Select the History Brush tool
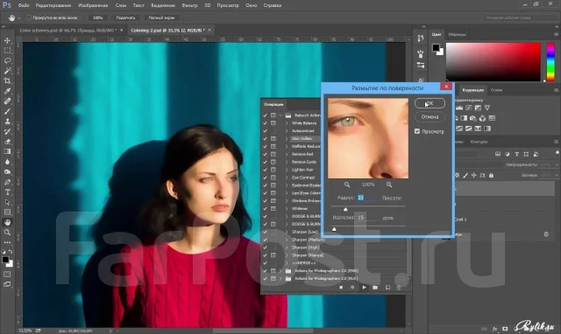Viewport: 561px width, 334px height. [7, 132]
